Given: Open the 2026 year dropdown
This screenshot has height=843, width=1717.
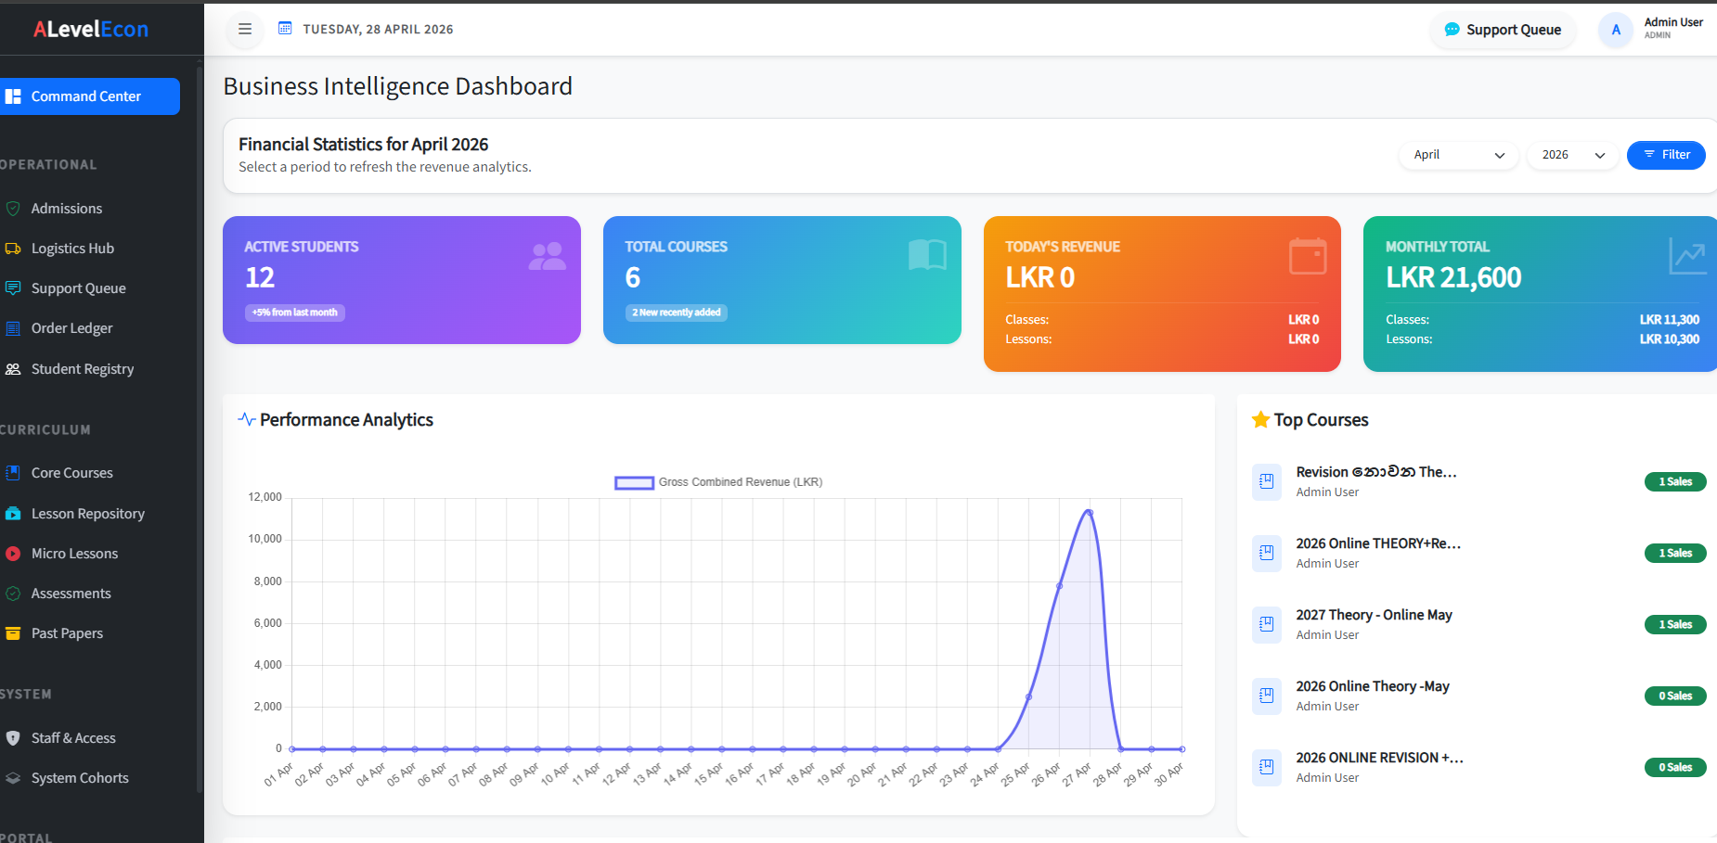Looking at the screenshot, I should 1573,155.
